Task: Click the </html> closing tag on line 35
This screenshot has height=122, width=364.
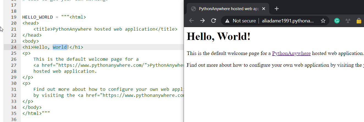Action: click(x=32, y=113)
